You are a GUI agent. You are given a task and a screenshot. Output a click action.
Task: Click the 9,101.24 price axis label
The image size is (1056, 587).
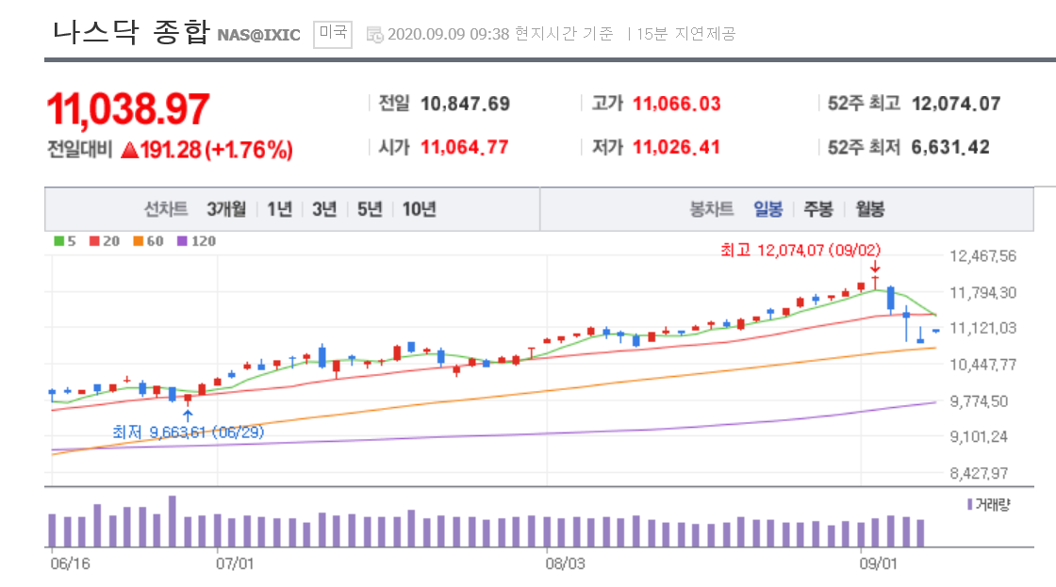tap(979, 437)
